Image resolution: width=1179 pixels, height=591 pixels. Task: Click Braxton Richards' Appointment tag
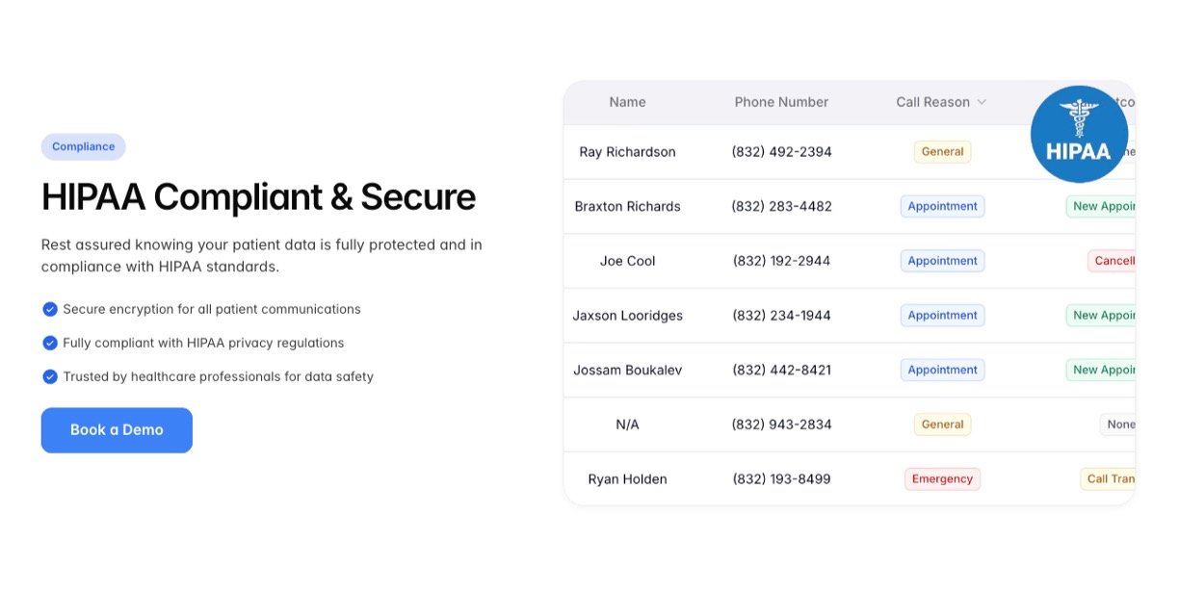(x=942, y=206)
